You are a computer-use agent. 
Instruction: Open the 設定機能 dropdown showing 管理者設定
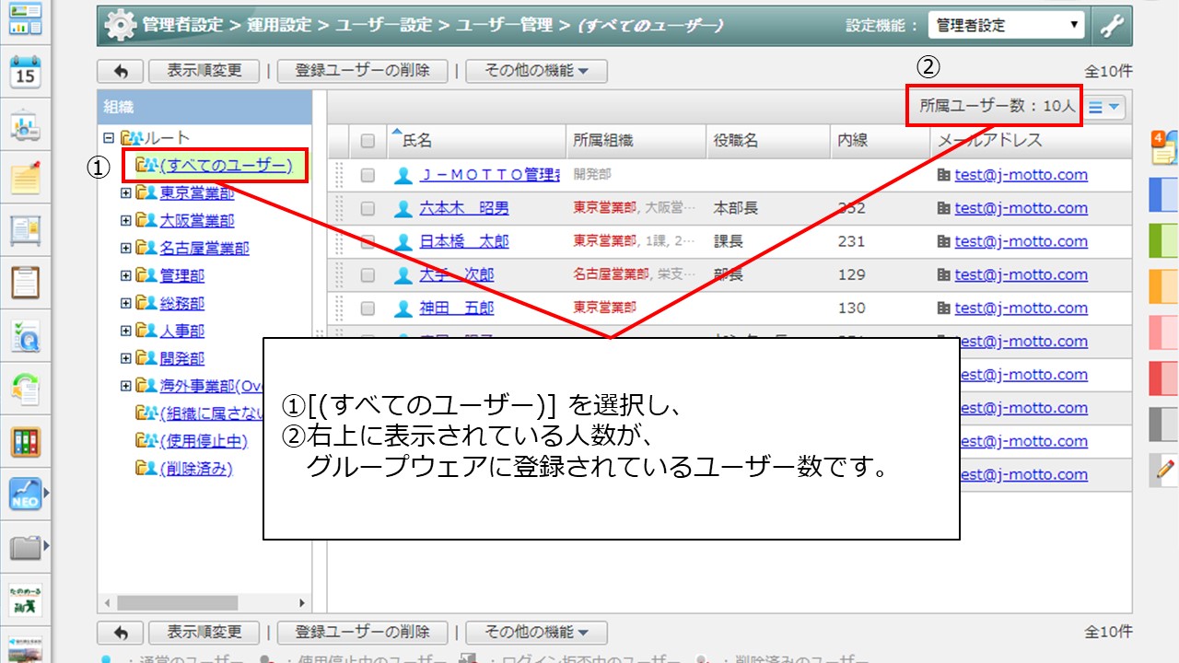[x=1006, y=26]
